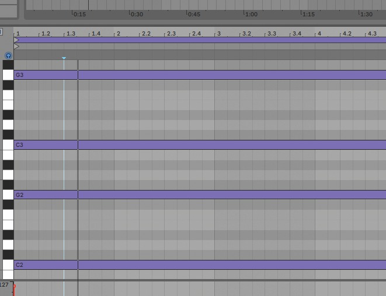Click bar 4 on the beat ruler
The width and height of the screenshot is (386, 296).
click(319, 34)
